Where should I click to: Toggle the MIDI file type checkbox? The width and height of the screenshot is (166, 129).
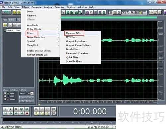5,96
